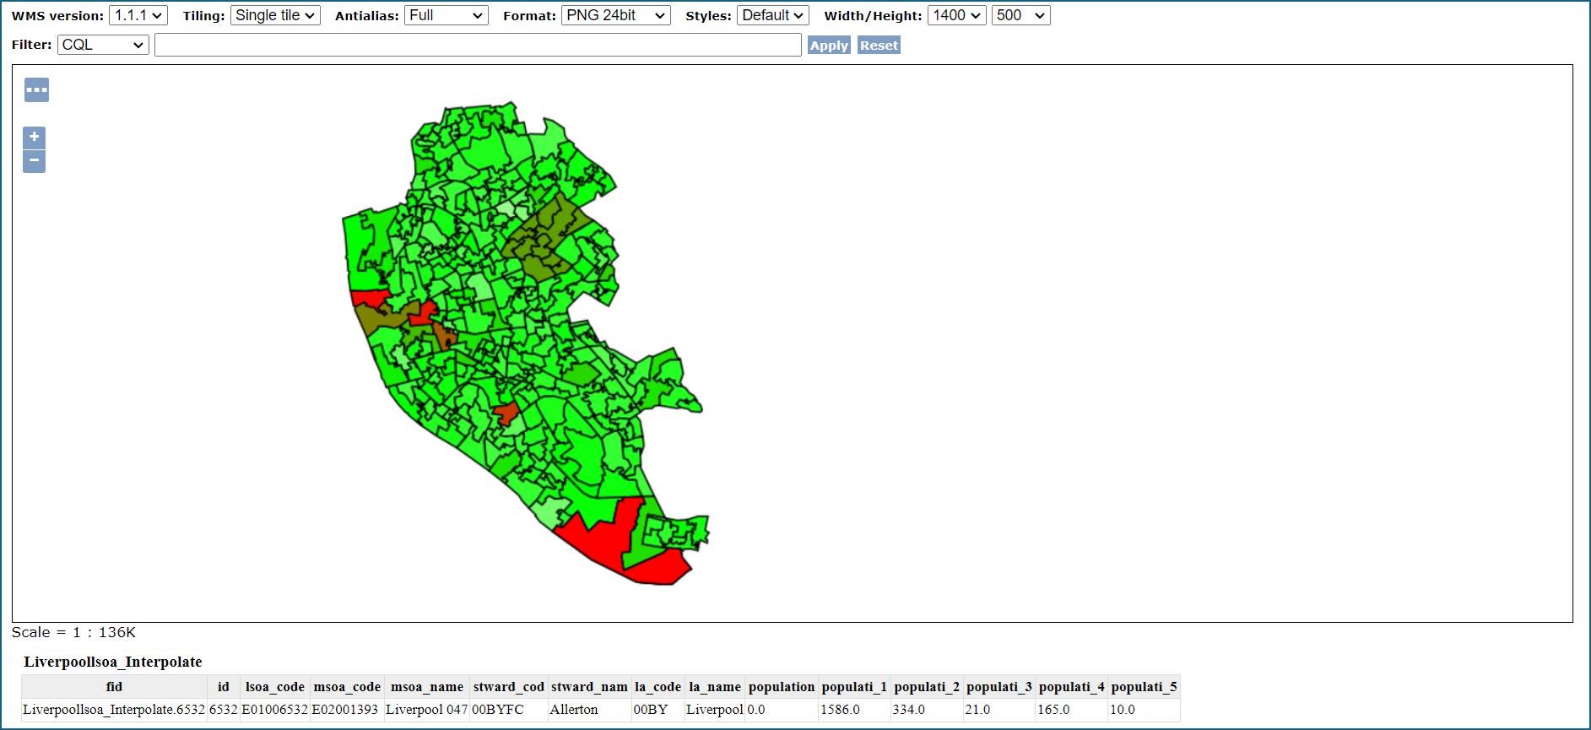Screen dimensions: 1591x730
Task: Click the msoa_name column header
Action: tap(427, 687)
